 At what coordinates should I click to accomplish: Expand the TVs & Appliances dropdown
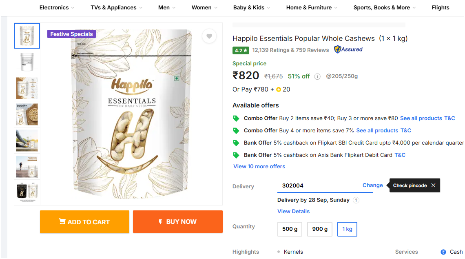click(x=116, y=7)
